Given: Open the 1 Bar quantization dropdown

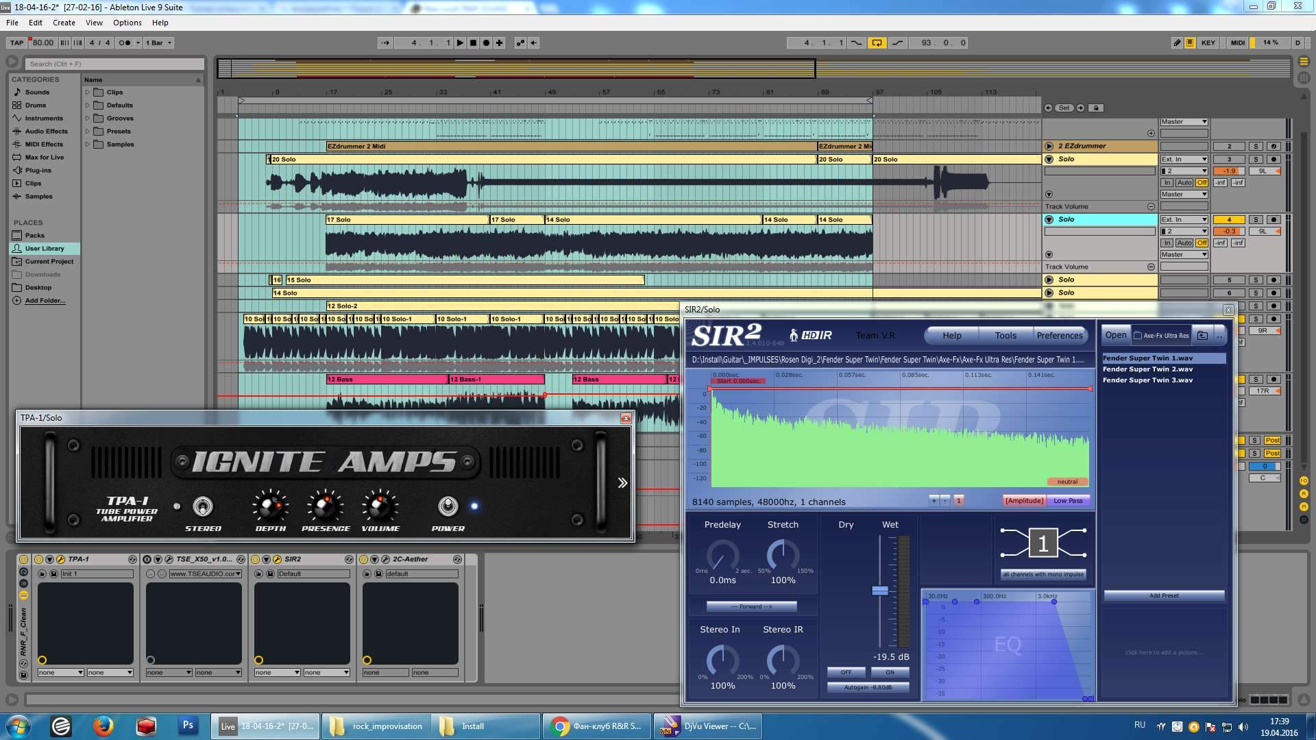Looking at the screenshot, I should point(160,42).
